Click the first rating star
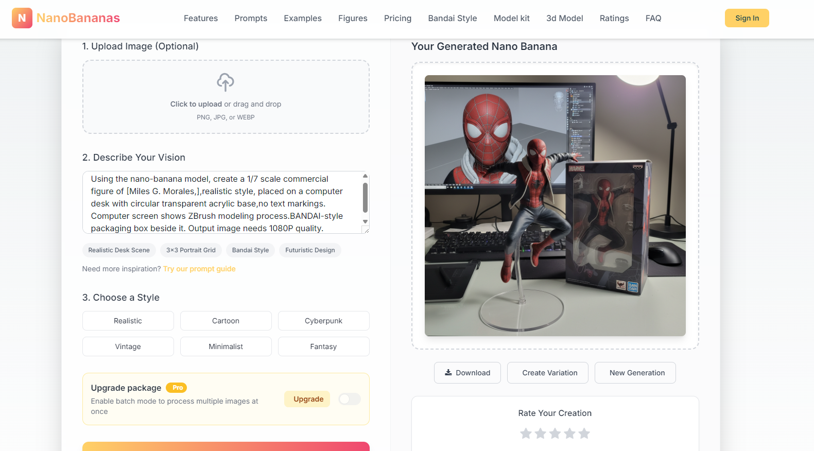Screen dimensions: 814x451 [x=526, y=433]
